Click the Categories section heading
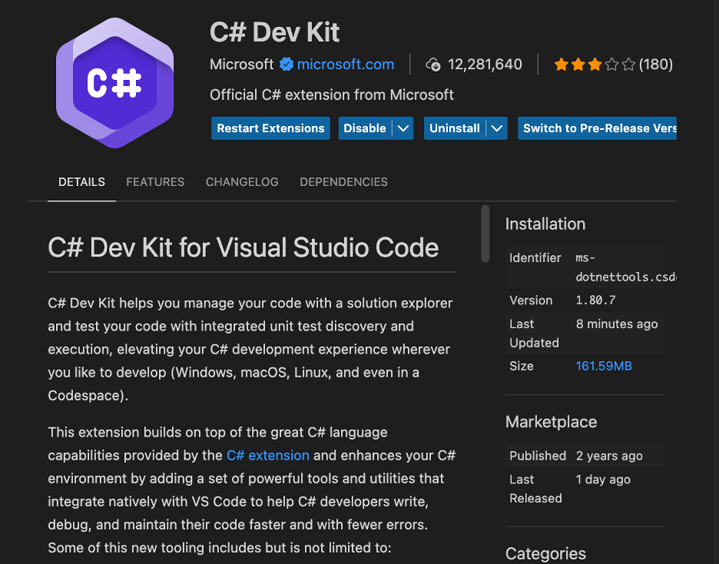 [545, 553]
